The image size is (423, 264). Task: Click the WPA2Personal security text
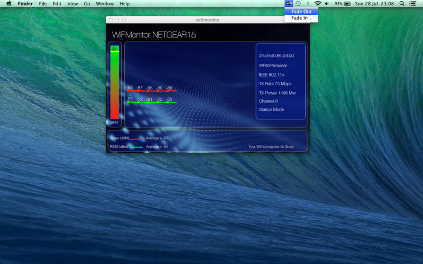coord(272,65)
